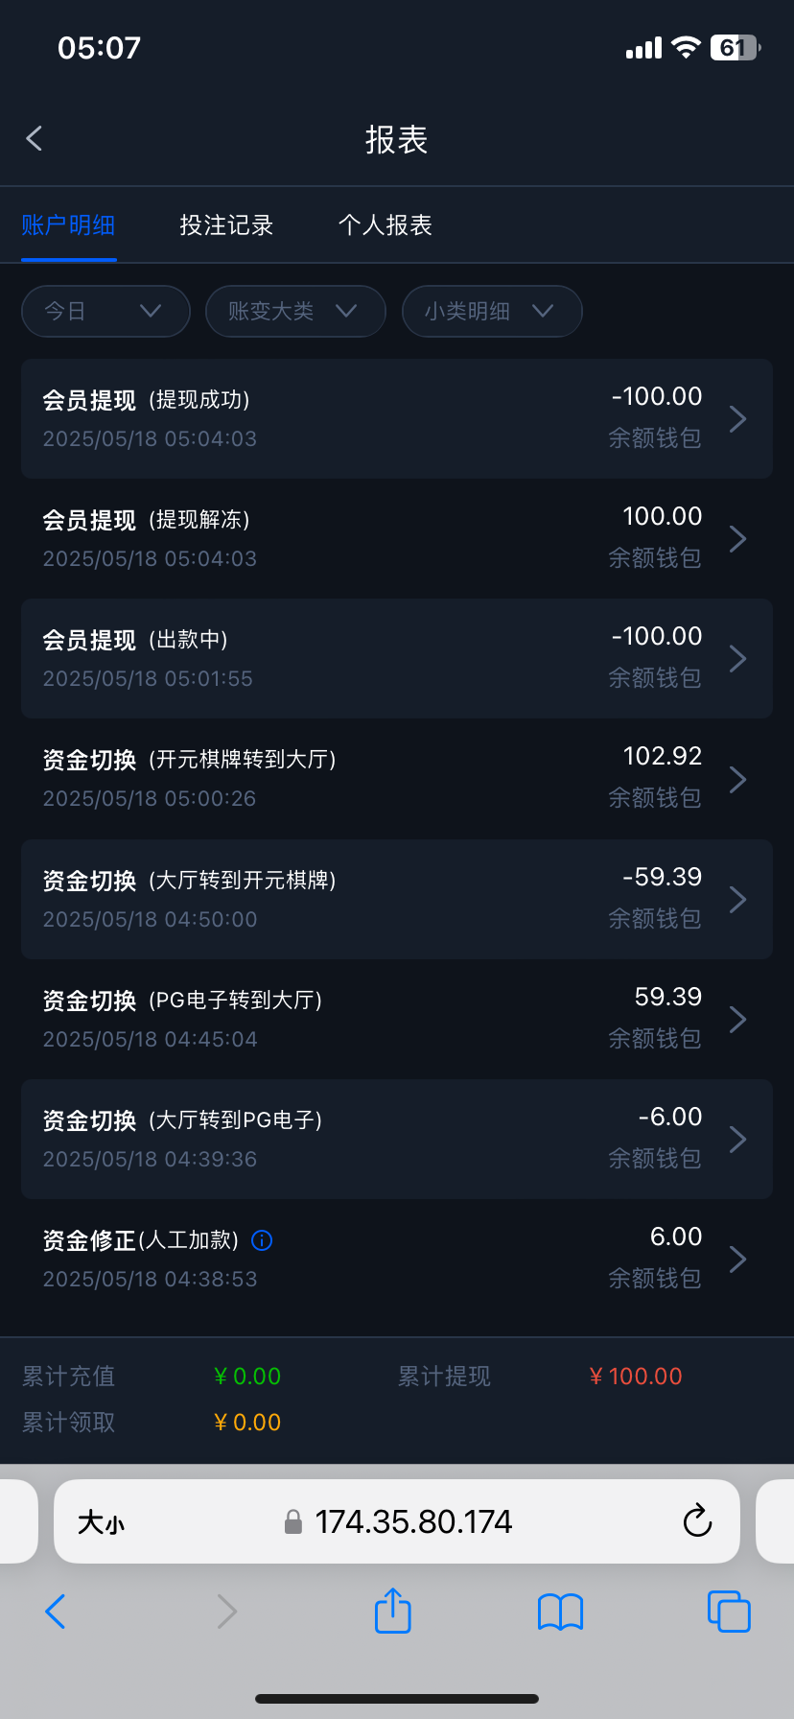Open the 账变大类 filter dropdown

pyautogui.click(x=295, y=311)
